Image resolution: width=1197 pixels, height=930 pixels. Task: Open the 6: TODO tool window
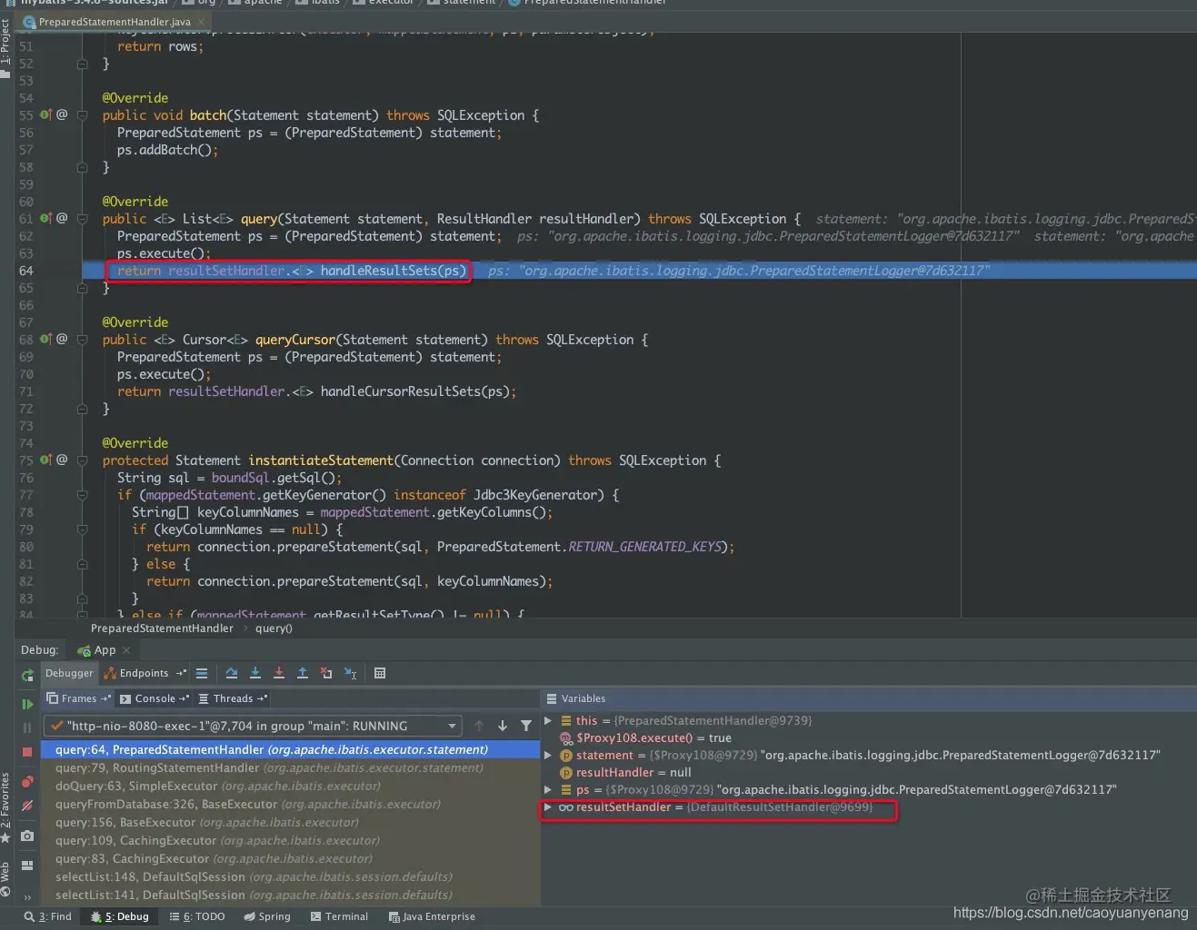tap(197, 916)
